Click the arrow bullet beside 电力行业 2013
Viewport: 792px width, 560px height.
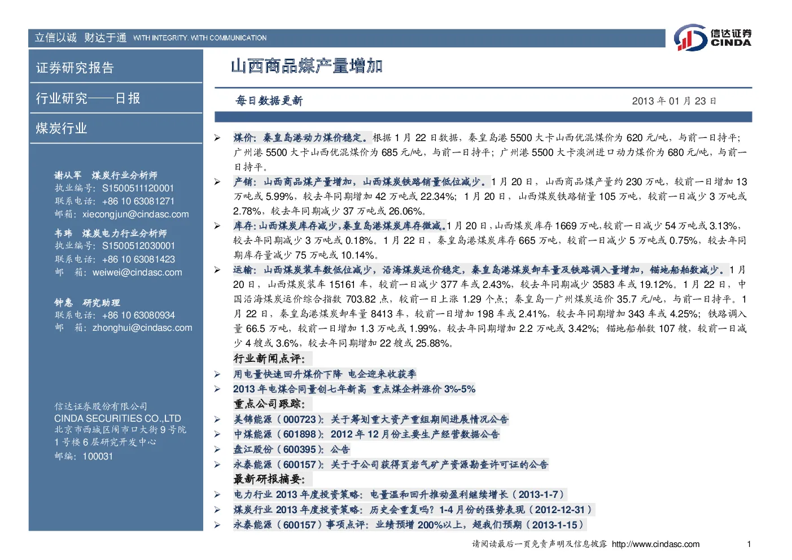click(217, 495)
